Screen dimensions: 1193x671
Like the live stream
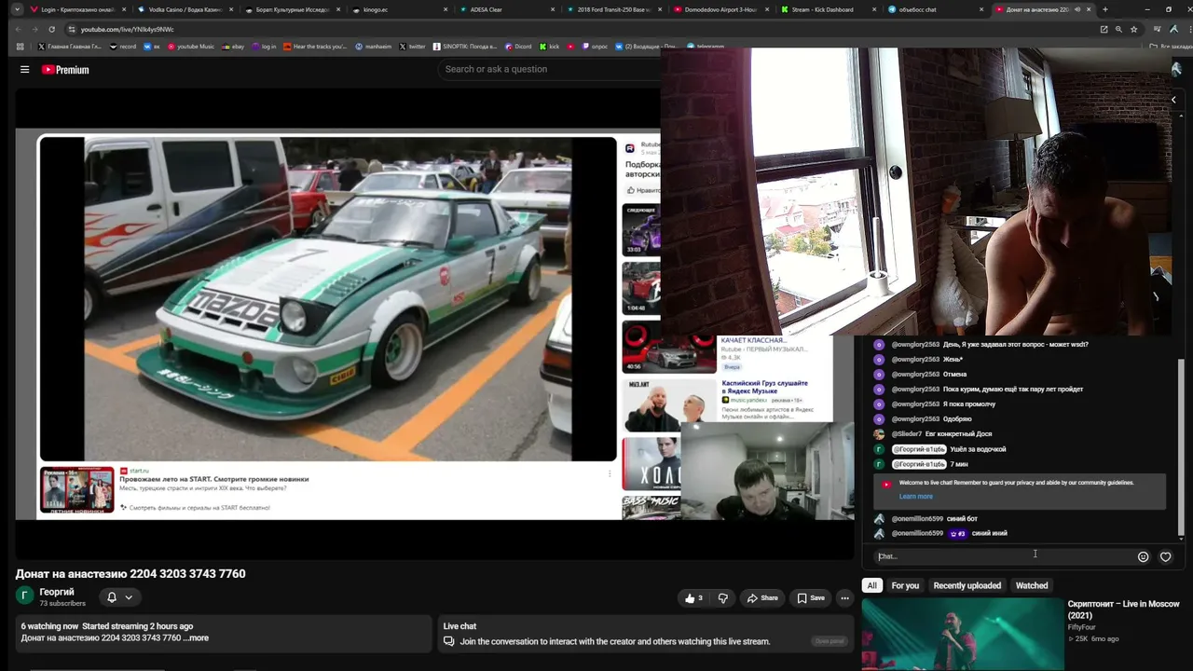[693, 598]
